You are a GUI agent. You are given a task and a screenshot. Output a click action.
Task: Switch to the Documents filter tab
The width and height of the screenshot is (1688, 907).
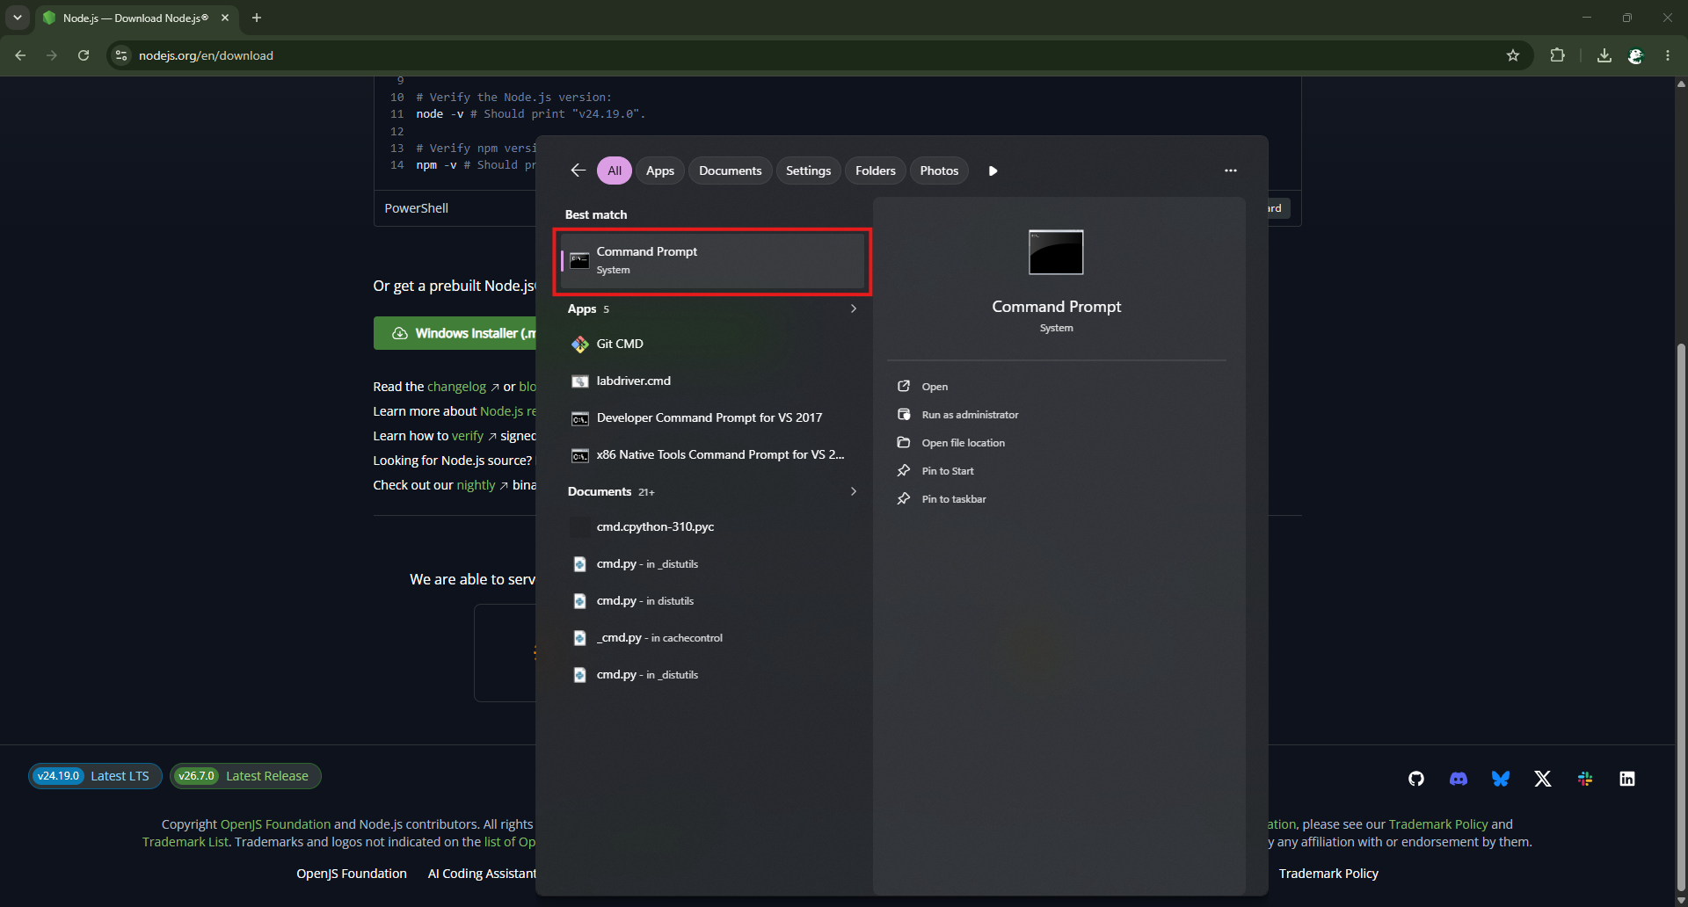click(731, 171)
